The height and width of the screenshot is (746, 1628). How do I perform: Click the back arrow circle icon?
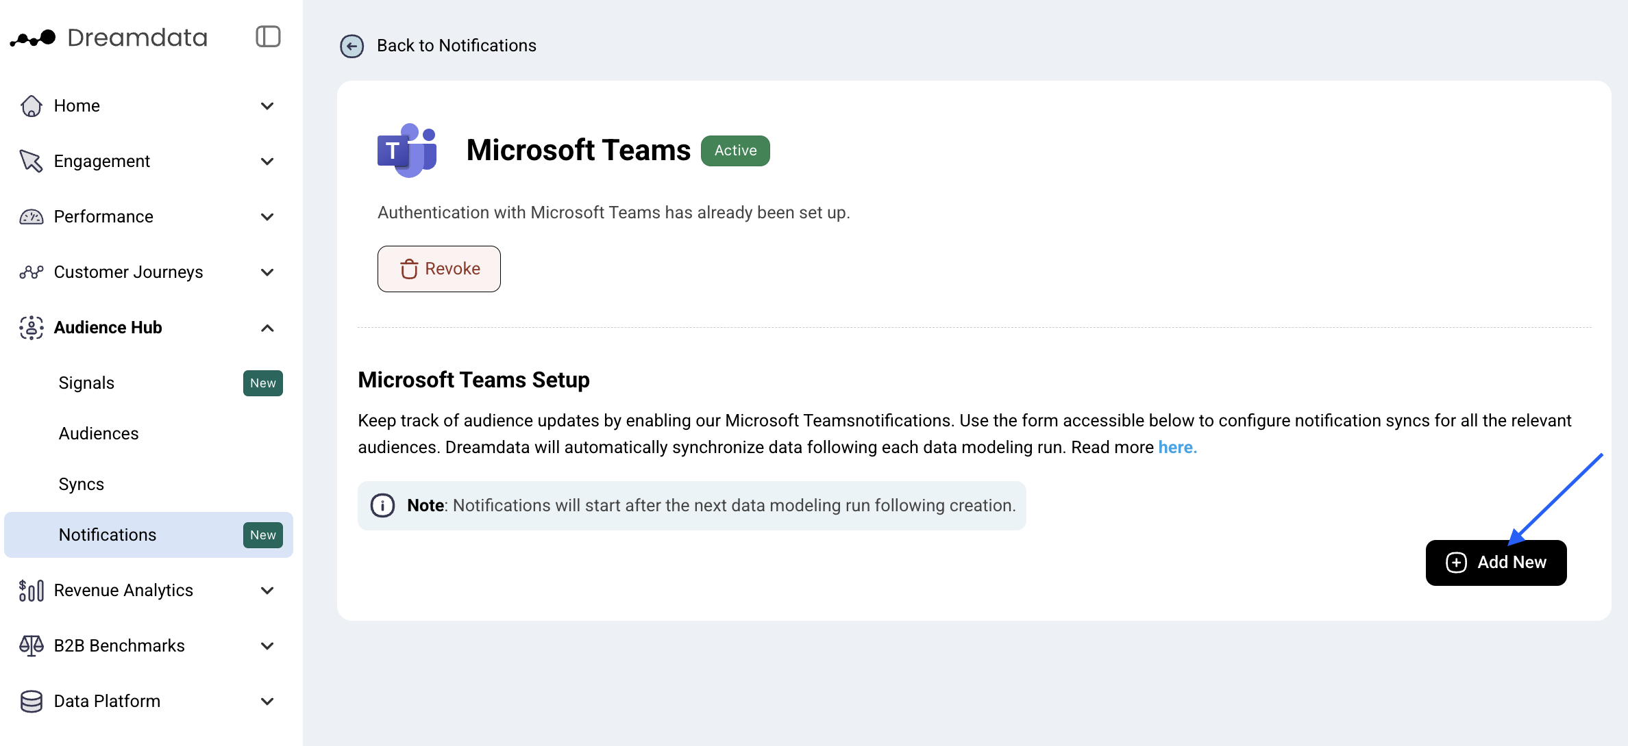point(351,46)
